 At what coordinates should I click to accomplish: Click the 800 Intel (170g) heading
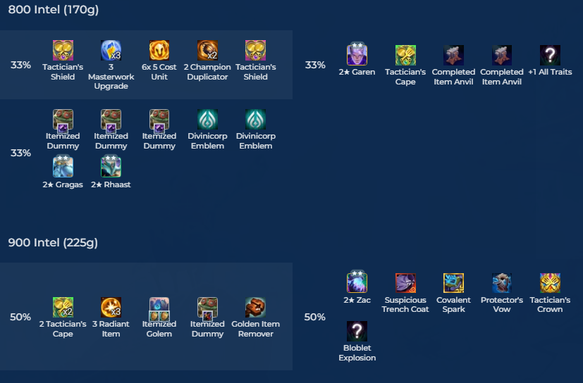[54, 9]
